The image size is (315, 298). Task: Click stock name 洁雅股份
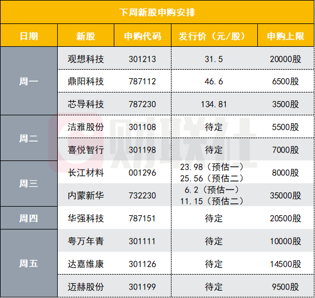point(86,127)
